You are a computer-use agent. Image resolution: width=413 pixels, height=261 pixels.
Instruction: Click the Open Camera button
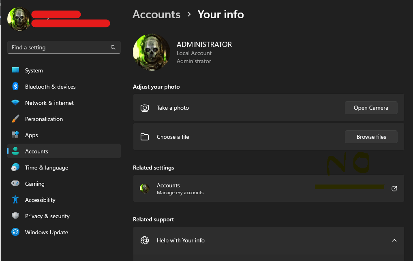click(371, 108)
